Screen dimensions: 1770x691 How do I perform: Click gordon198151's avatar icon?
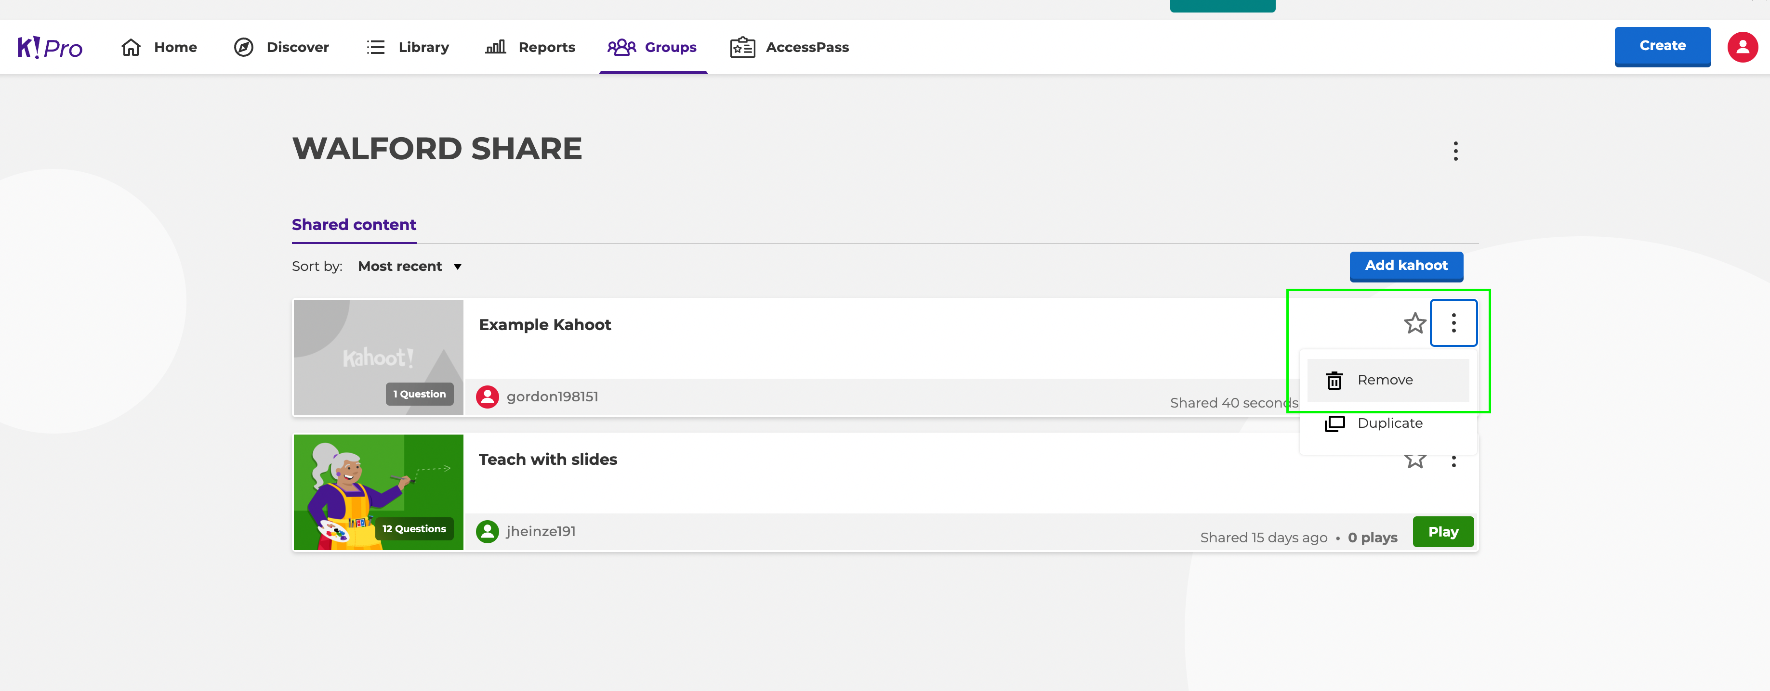coord(488,396)
